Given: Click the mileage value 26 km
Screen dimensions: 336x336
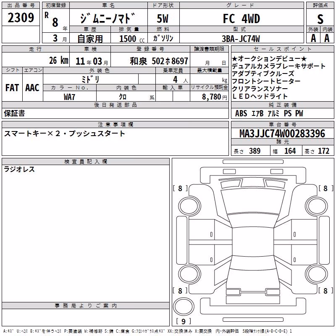Looking at the screenshot, I should [x=58, y=60].
